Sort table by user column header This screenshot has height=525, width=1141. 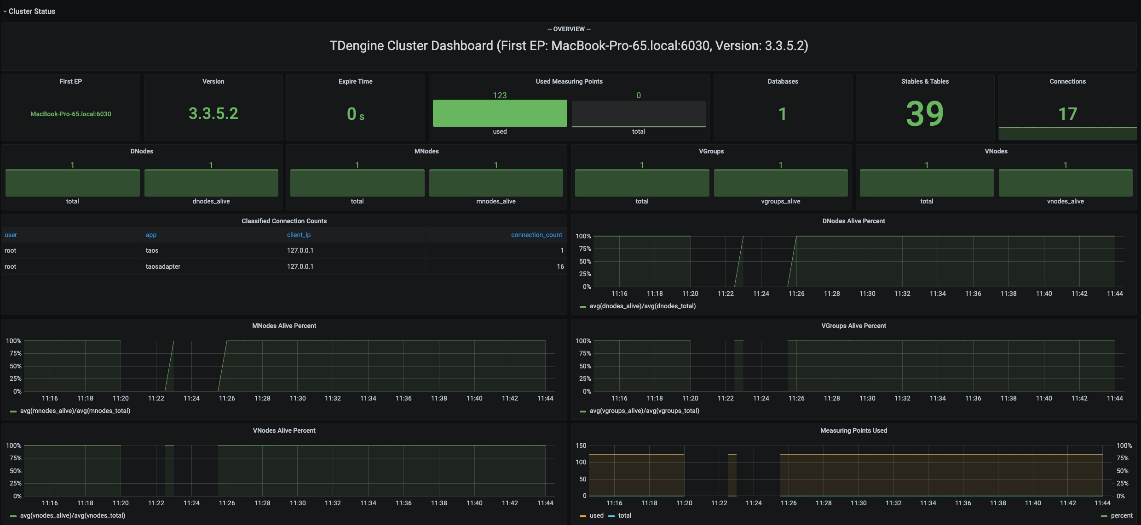tap(11, 235)
